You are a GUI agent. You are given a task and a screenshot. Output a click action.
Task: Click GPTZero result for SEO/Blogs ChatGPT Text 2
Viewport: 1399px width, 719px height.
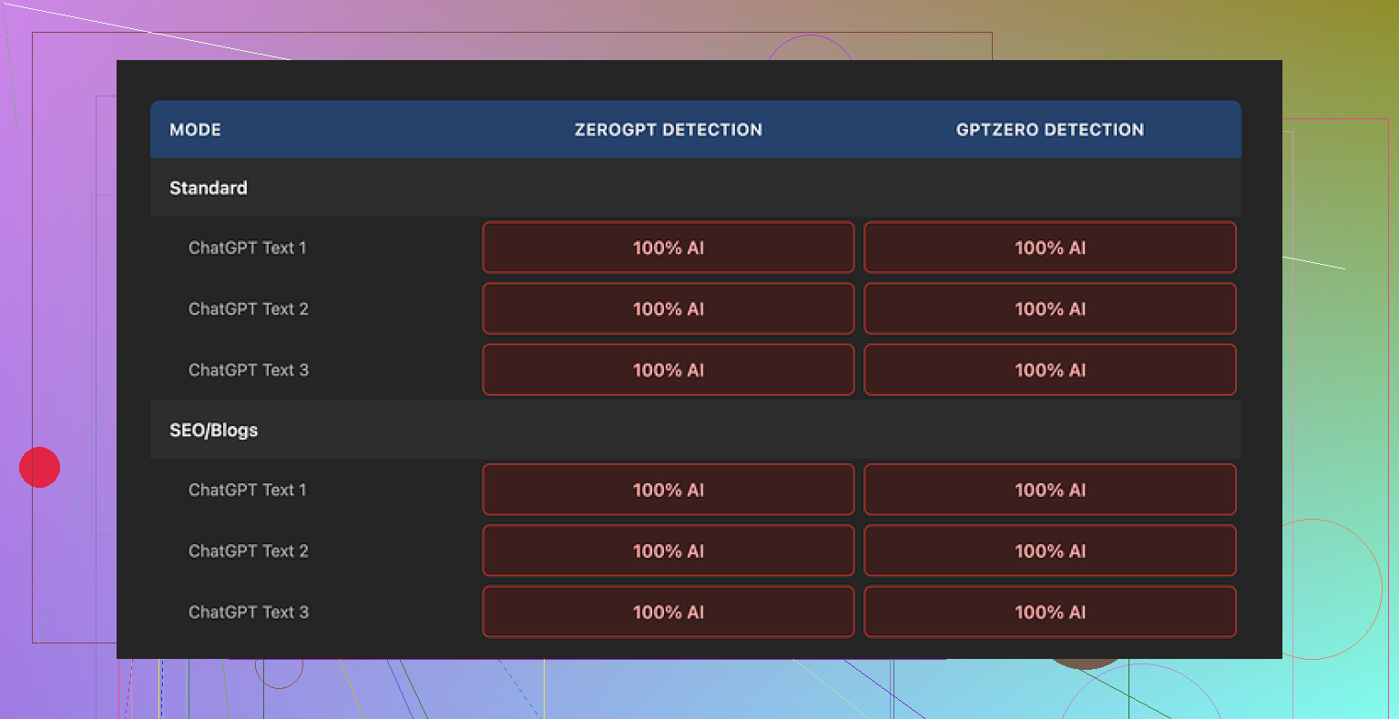[x=1049, y=551]
